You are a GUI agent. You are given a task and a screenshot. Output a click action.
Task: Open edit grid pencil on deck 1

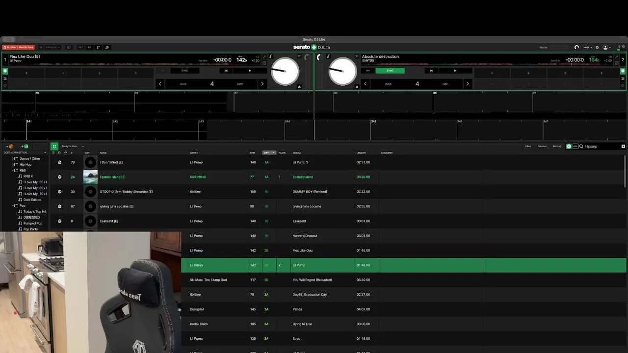(x=264, y=57)
